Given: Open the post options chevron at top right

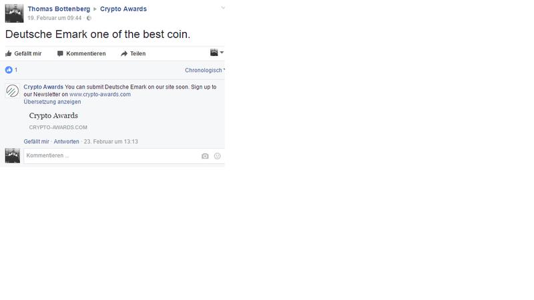Looking at the screenshot, I should coord(223,7).
